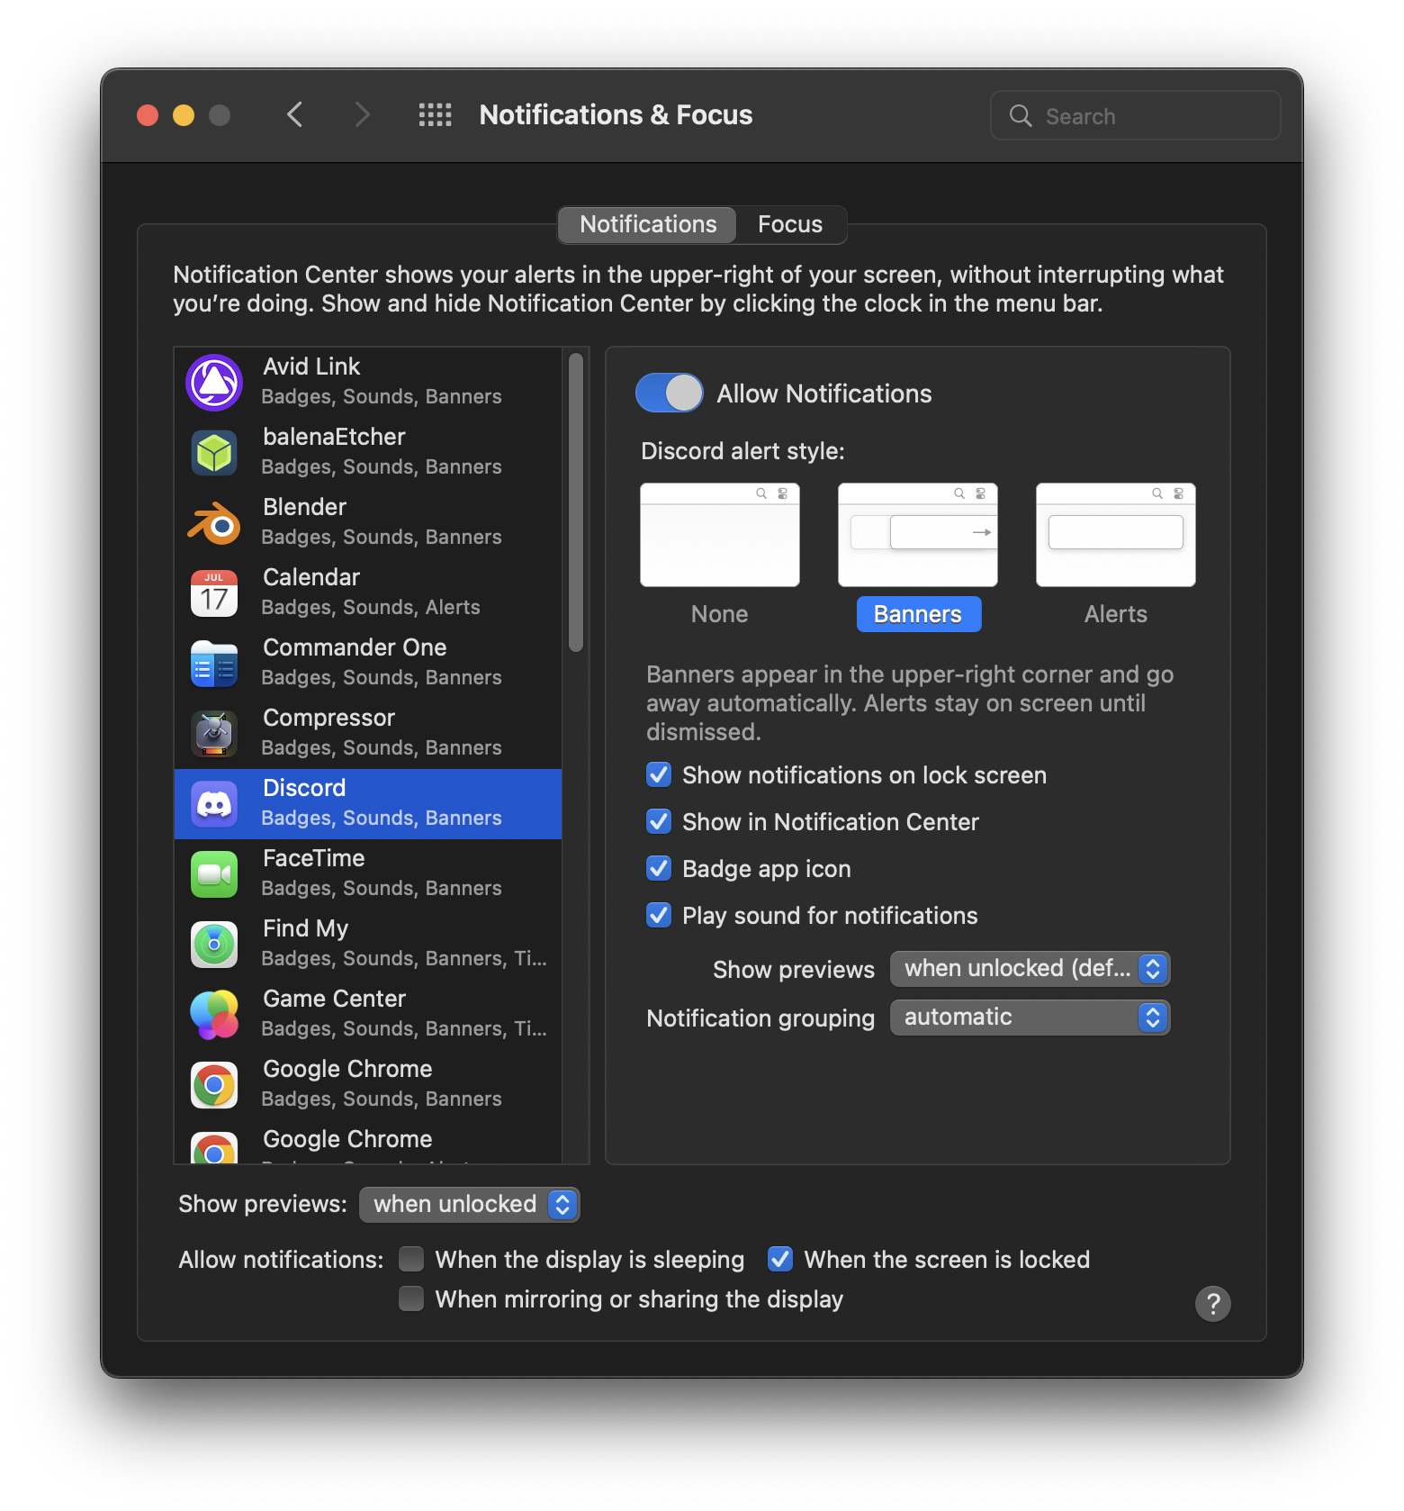This screenshot has width=1404, height=1511.
Task: Select the Banners alert style thumbnail
Action: [x=918, y=535]
